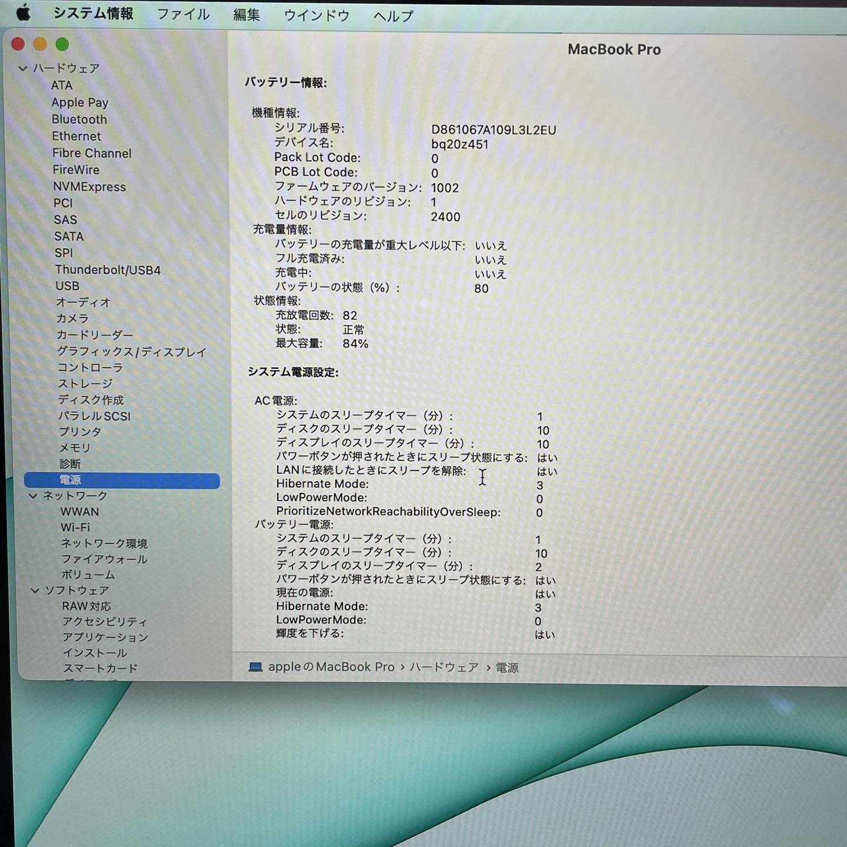Open the 編集 menu
Image resolution: width=847 pixels, height=847 pixels.
tap(246, 15)
